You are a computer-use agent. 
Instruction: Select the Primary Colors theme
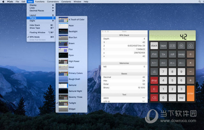click(x=72, y=73)
